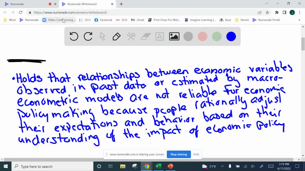This screenshot has width=305, height=171.
Task: Pick the gray pen color
Action: pos(188,37)
